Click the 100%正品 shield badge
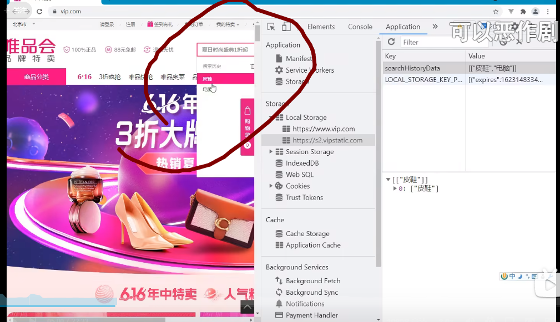The height and width of the screenshot is (322, 560). tap(79, 49)
